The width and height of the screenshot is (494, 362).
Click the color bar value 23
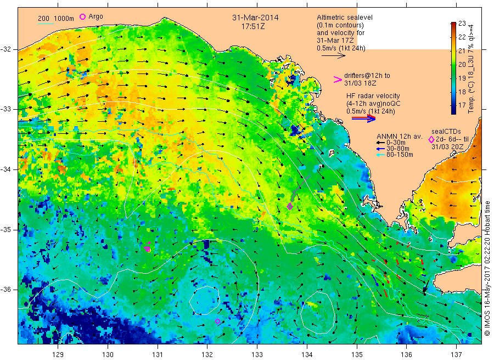point(462,23)
